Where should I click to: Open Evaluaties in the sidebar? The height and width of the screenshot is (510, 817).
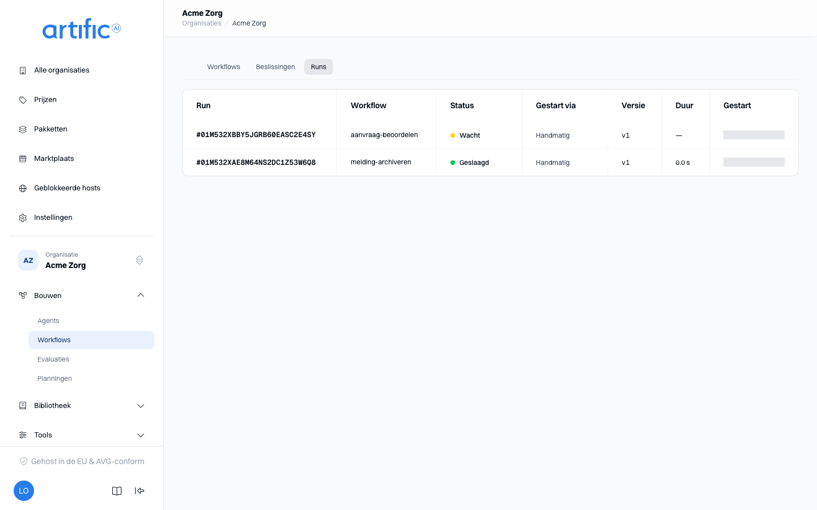click(x=91, y=359)
